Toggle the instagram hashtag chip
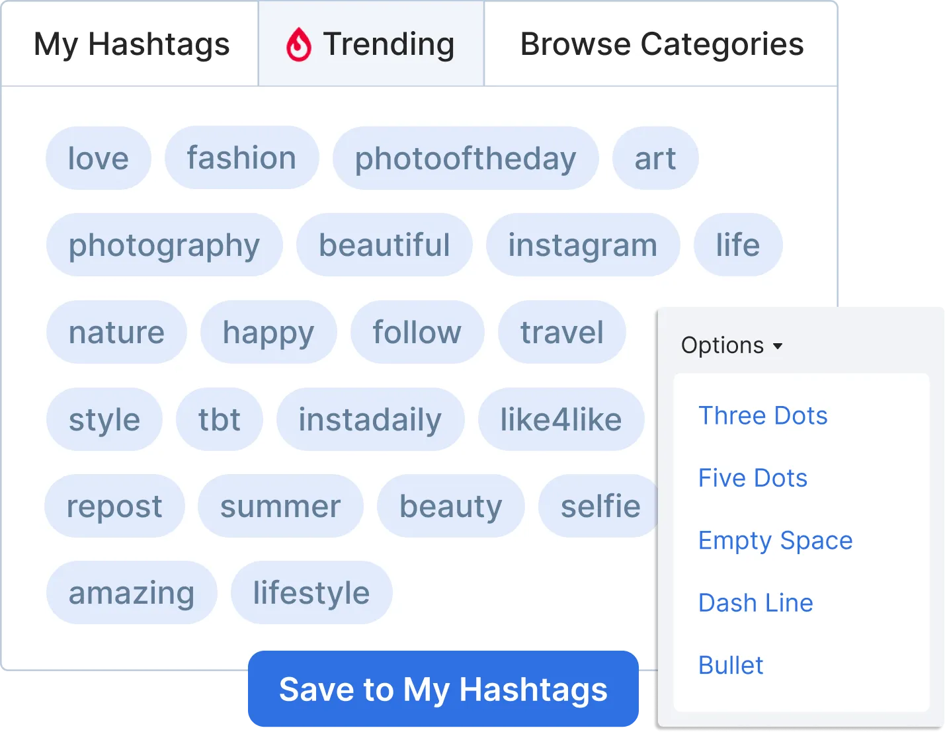 583,245
